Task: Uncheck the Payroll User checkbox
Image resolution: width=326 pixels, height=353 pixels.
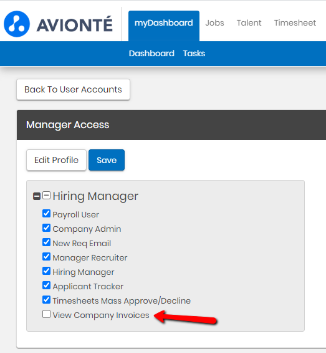Action: point(46,214)
